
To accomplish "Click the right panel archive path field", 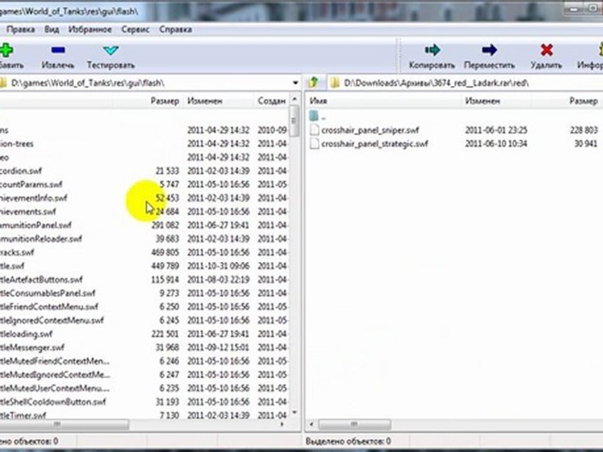I will pos(465,83).
